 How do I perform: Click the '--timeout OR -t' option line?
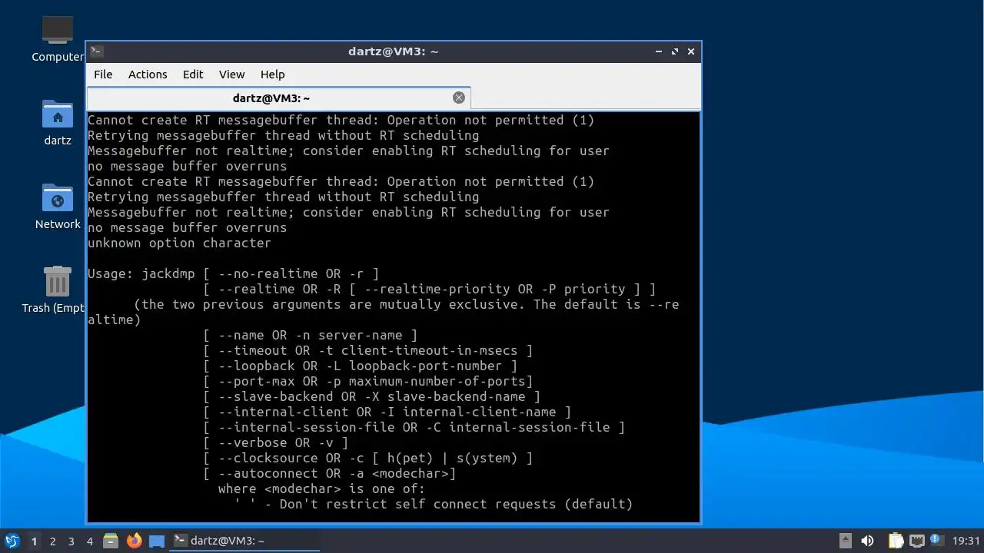click(x=367, y=350)
